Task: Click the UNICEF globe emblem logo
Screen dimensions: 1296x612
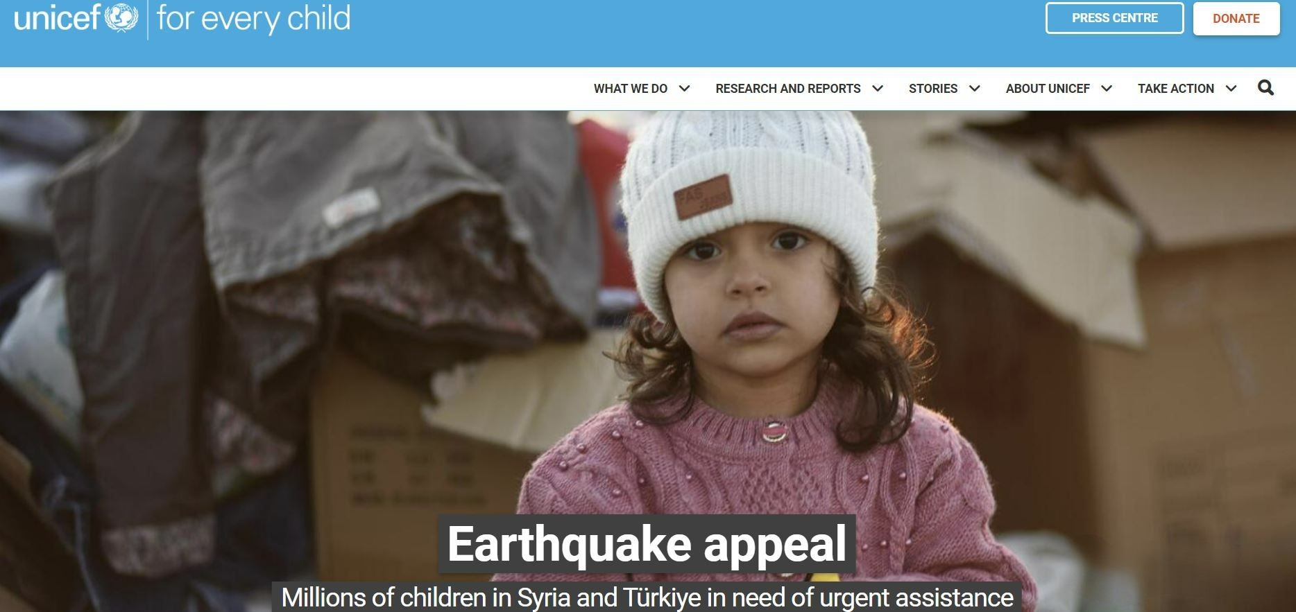Action: [121, 17]
